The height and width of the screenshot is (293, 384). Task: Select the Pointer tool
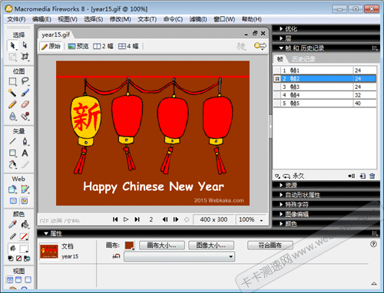(12, 45)
